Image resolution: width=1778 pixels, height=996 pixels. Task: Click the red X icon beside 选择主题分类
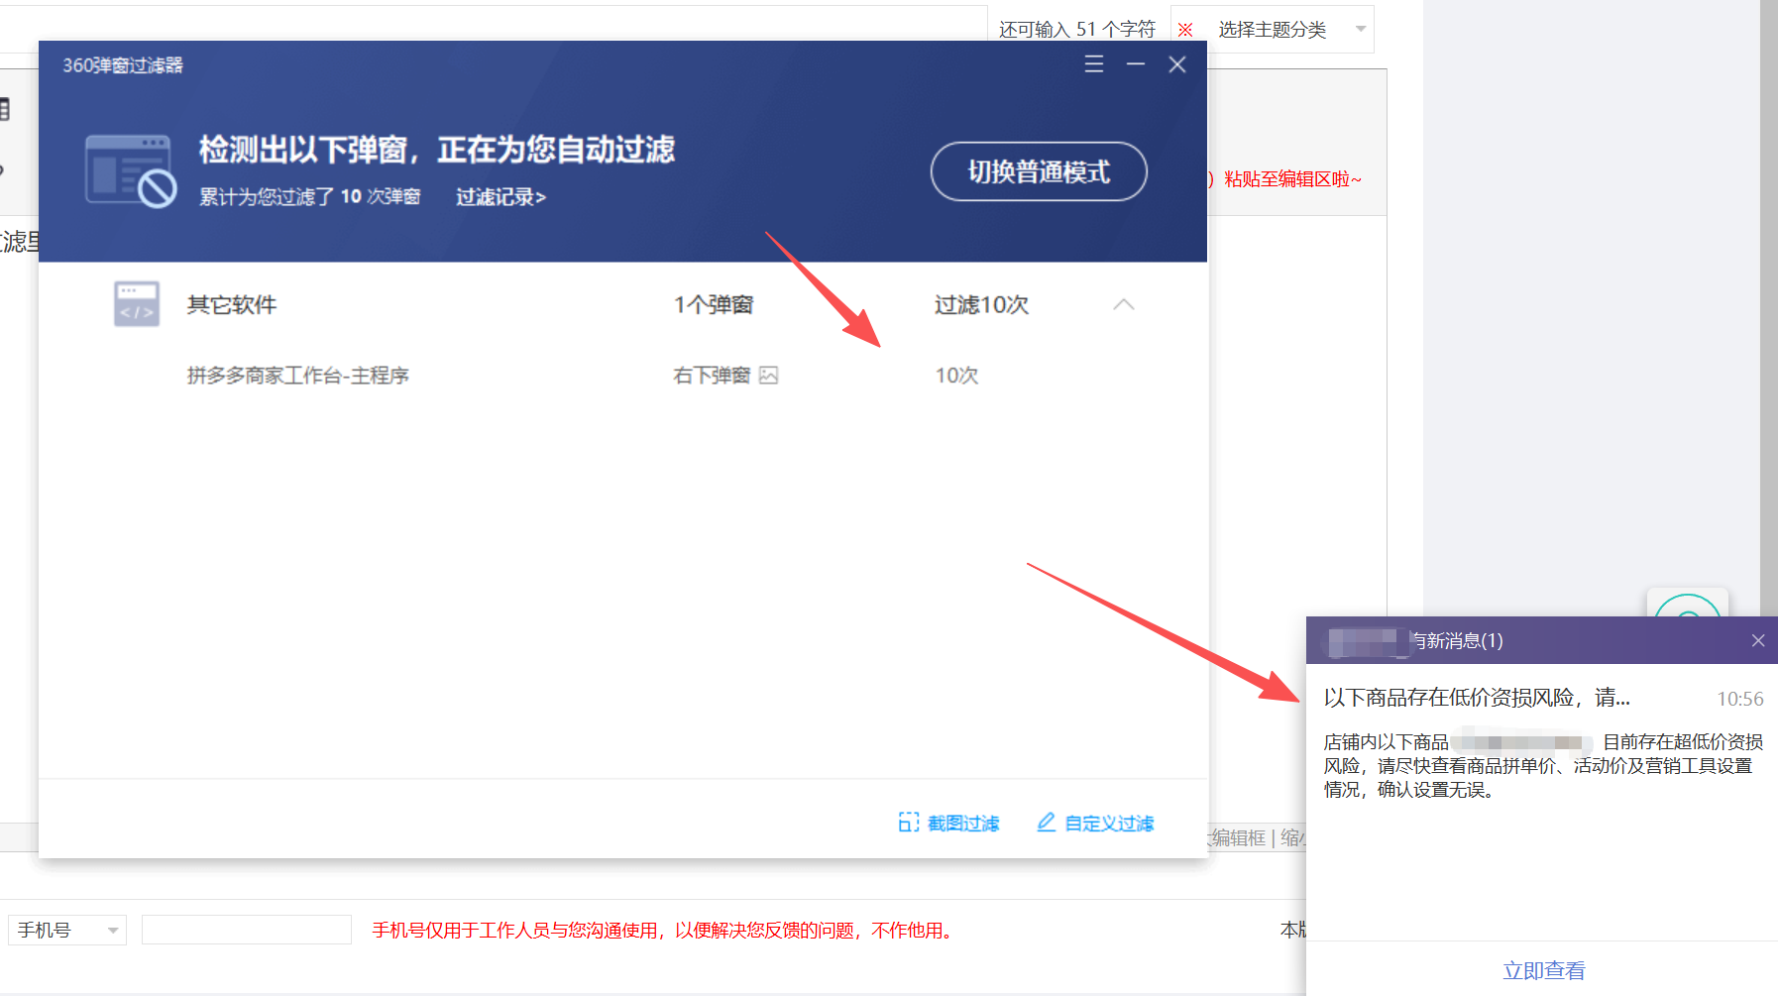coord(1185,30)
